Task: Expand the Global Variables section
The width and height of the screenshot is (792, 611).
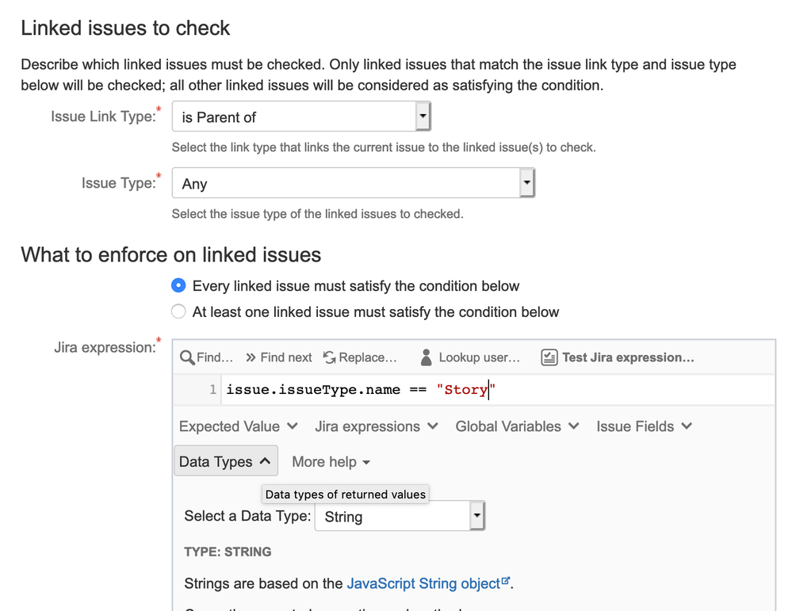Action: pyautogui.click(x=517, y=426)
